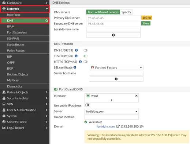This screenshot has width=190, height=144.
Task: Expand the Security Fabric chevron
Action: (46, 122)
